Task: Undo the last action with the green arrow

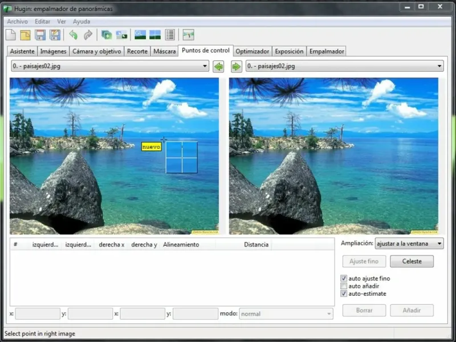Action: [74, 35]
